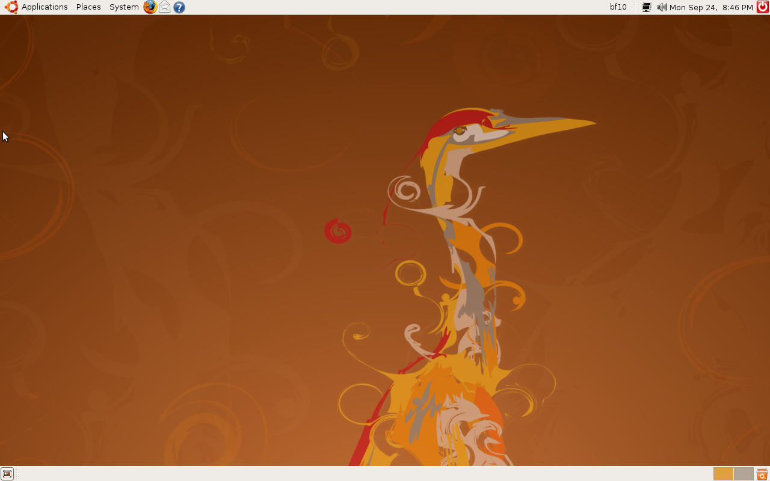Open the Evolution mail envelope icon

pos(164,7)
